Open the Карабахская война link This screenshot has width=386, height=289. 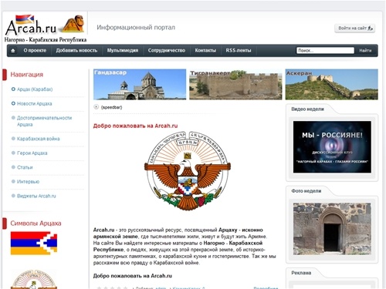pos(39,139)
